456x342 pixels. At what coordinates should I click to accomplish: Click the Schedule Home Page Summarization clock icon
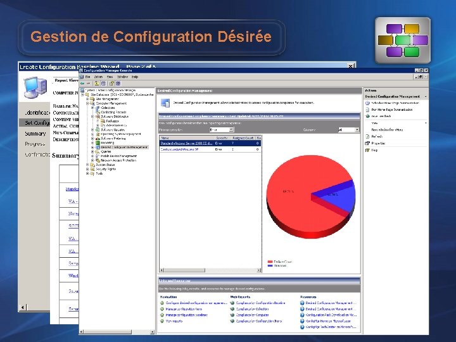[x=367, y=103]
